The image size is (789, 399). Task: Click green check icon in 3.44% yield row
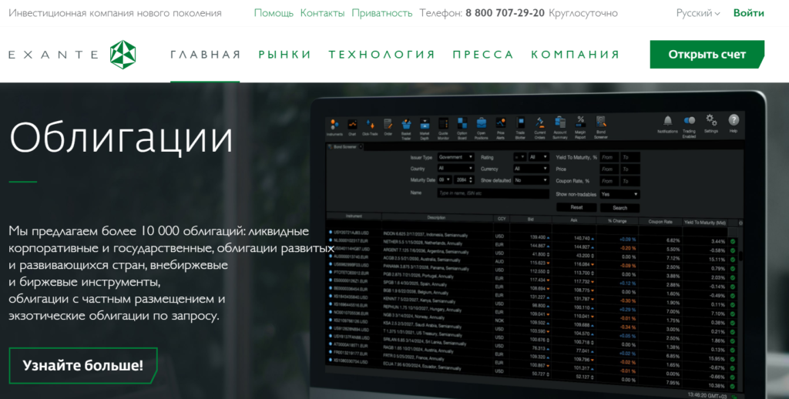coord(733,242)
